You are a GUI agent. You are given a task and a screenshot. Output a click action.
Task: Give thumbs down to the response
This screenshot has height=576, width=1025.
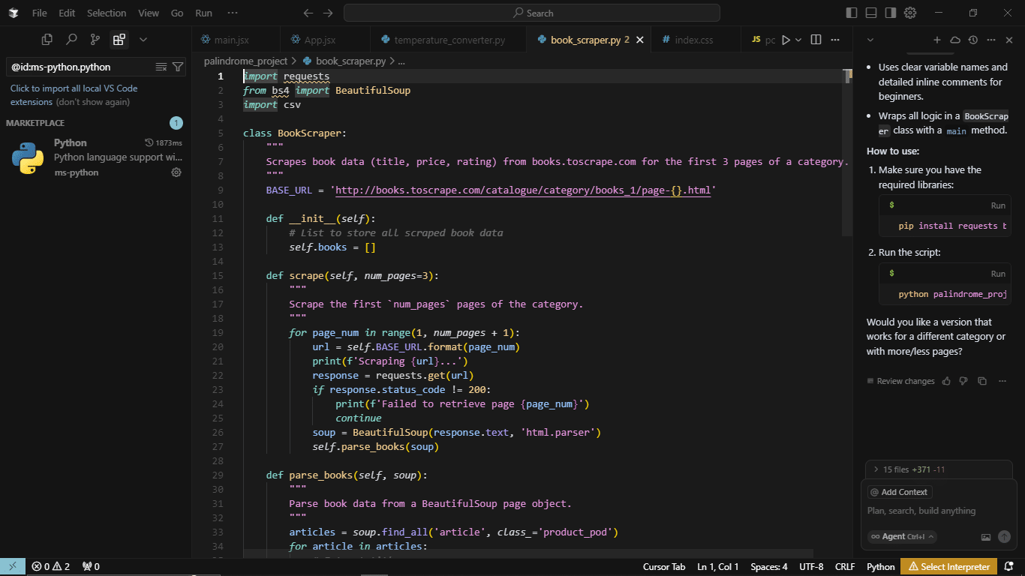(964, 381)
